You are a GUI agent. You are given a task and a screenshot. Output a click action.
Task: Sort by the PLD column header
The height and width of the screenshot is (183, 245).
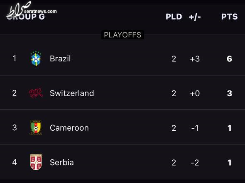coord(174,17)
